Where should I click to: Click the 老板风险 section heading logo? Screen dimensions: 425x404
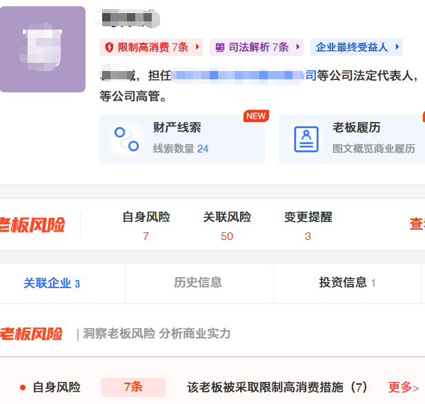31,334
